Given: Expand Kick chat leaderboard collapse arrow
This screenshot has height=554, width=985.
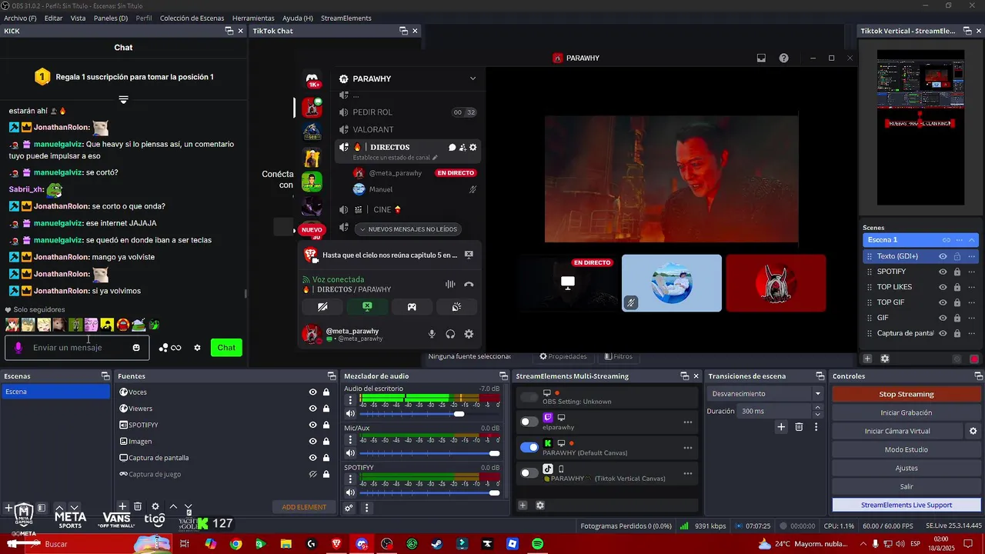Looking at the screenshot, I should (x=123, y=100).
